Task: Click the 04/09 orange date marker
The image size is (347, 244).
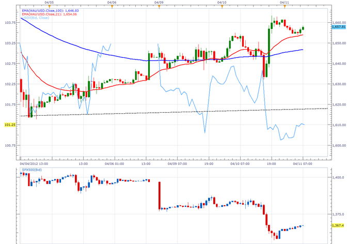Action: (160, 5)
